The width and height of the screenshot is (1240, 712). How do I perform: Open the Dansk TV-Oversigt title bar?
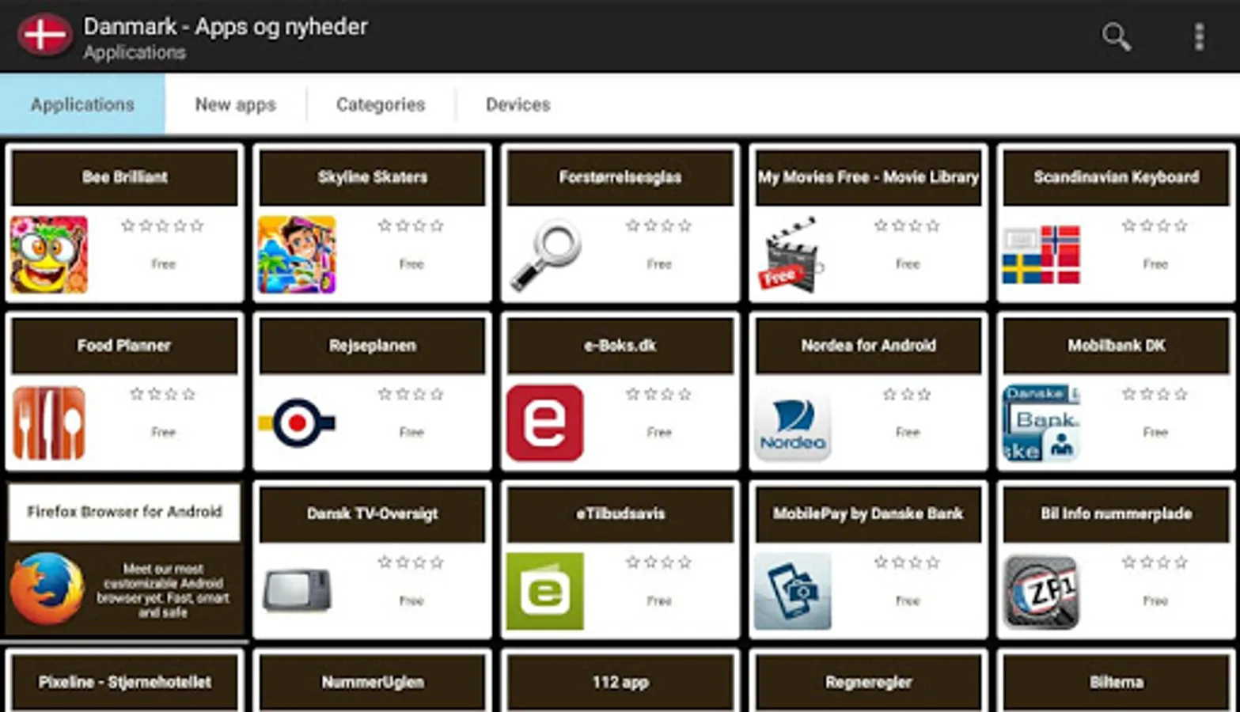372,514
